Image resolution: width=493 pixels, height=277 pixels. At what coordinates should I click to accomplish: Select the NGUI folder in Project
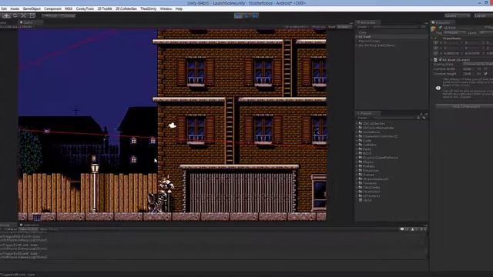click(x=367, y=154)
